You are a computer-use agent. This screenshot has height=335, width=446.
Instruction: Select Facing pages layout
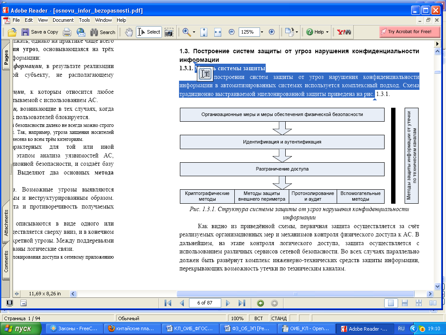pyautogui.click(x=432, y=303)
